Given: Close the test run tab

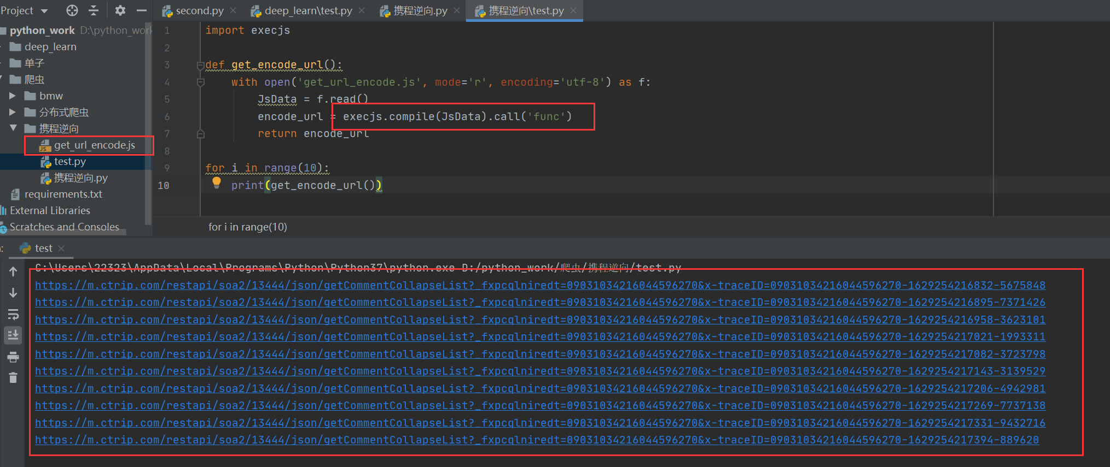Looking at the screenshot, I should (x=61, y=249).
